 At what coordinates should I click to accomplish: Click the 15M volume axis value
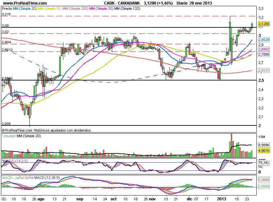[x=262, y=137]
